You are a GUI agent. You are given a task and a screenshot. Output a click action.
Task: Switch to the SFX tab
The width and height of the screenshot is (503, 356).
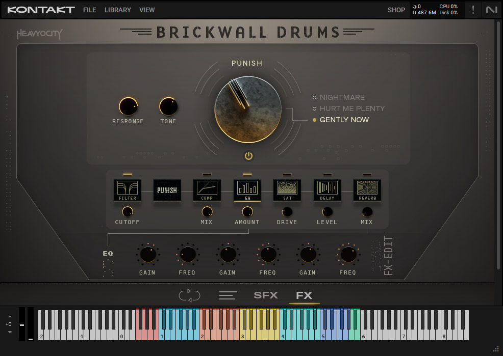[x=266, y=295]
